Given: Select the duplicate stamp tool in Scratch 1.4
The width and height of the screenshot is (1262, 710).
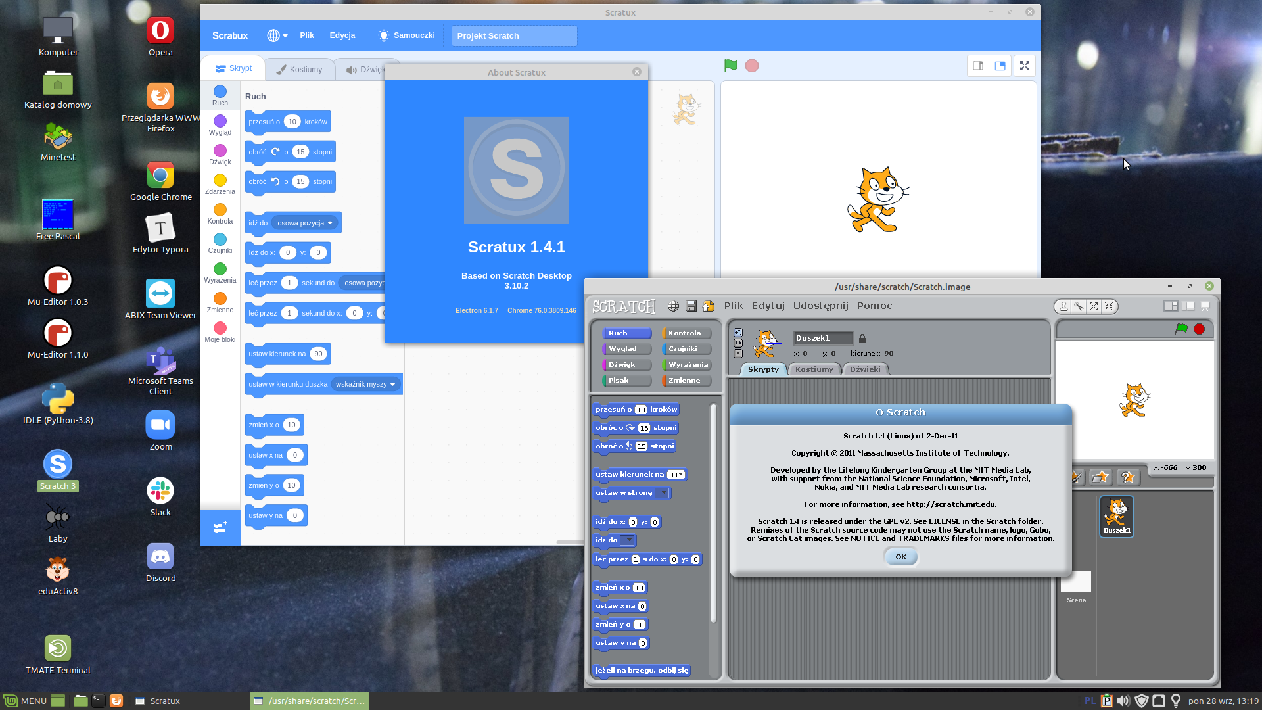Looking at the screenshot, I should click(1063, 306).
